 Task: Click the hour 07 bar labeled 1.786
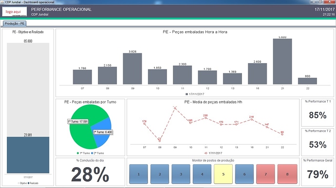82,77
